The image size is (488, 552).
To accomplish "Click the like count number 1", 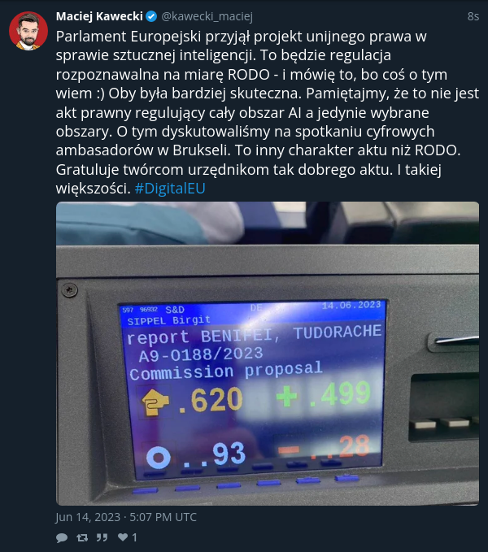I will 134,537.
